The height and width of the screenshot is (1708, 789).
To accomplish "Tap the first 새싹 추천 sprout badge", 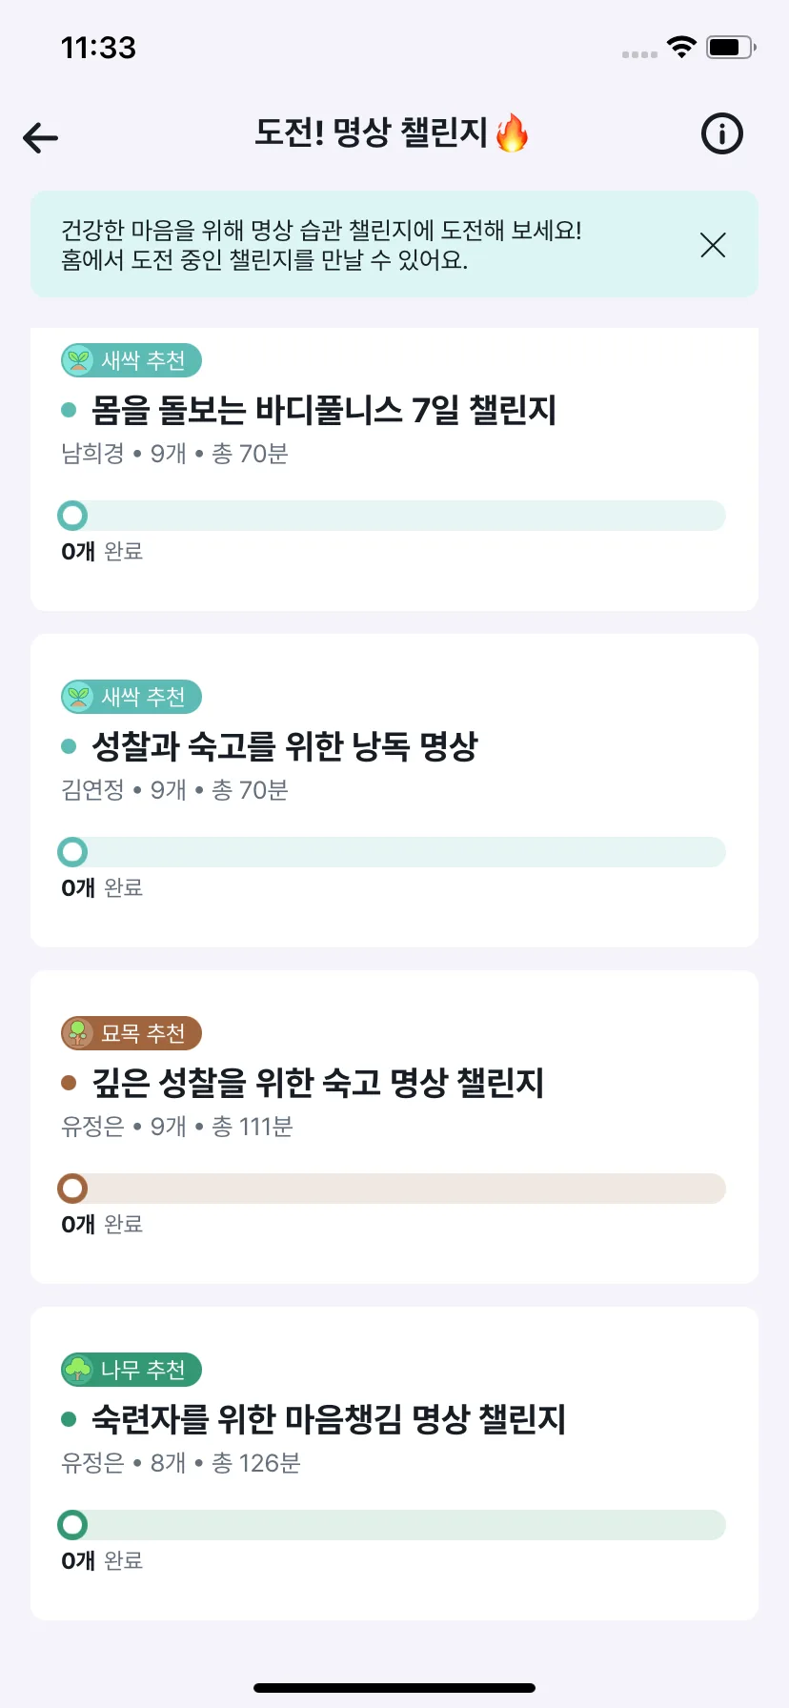I will coord(131,360).
